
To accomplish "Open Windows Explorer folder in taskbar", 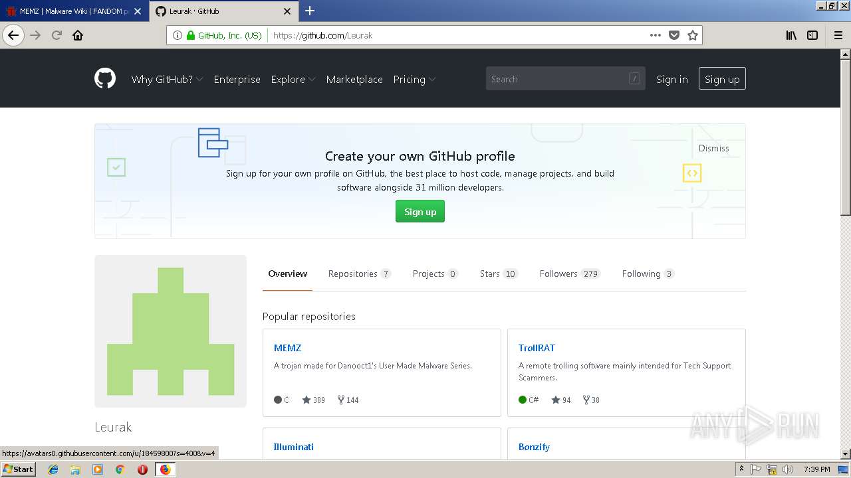I will [75, 469].
